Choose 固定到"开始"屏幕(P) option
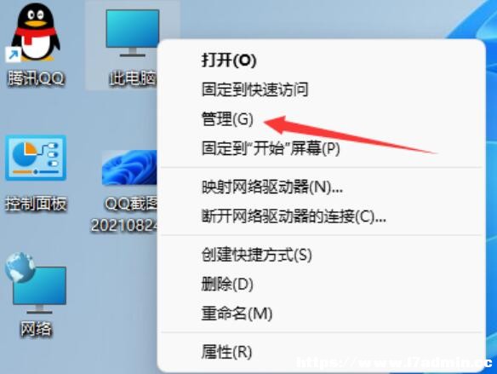Image resolution: width=497 pixels, height=374 pixels. point(271,148)
